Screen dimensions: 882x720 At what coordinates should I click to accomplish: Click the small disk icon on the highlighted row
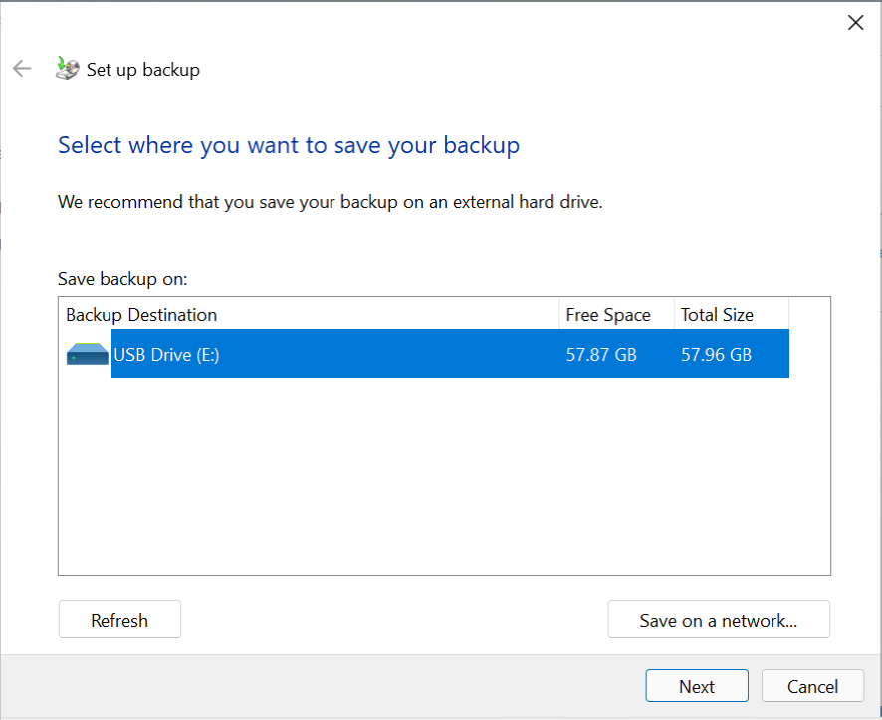(87, 352)
